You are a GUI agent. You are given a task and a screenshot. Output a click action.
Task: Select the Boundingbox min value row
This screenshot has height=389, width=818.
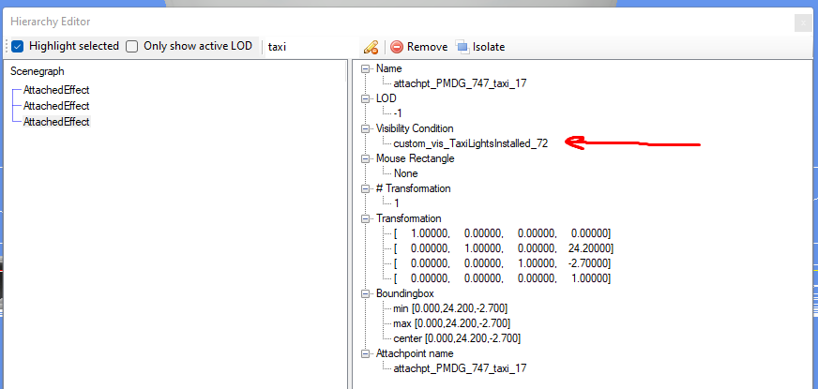point(450,308)
